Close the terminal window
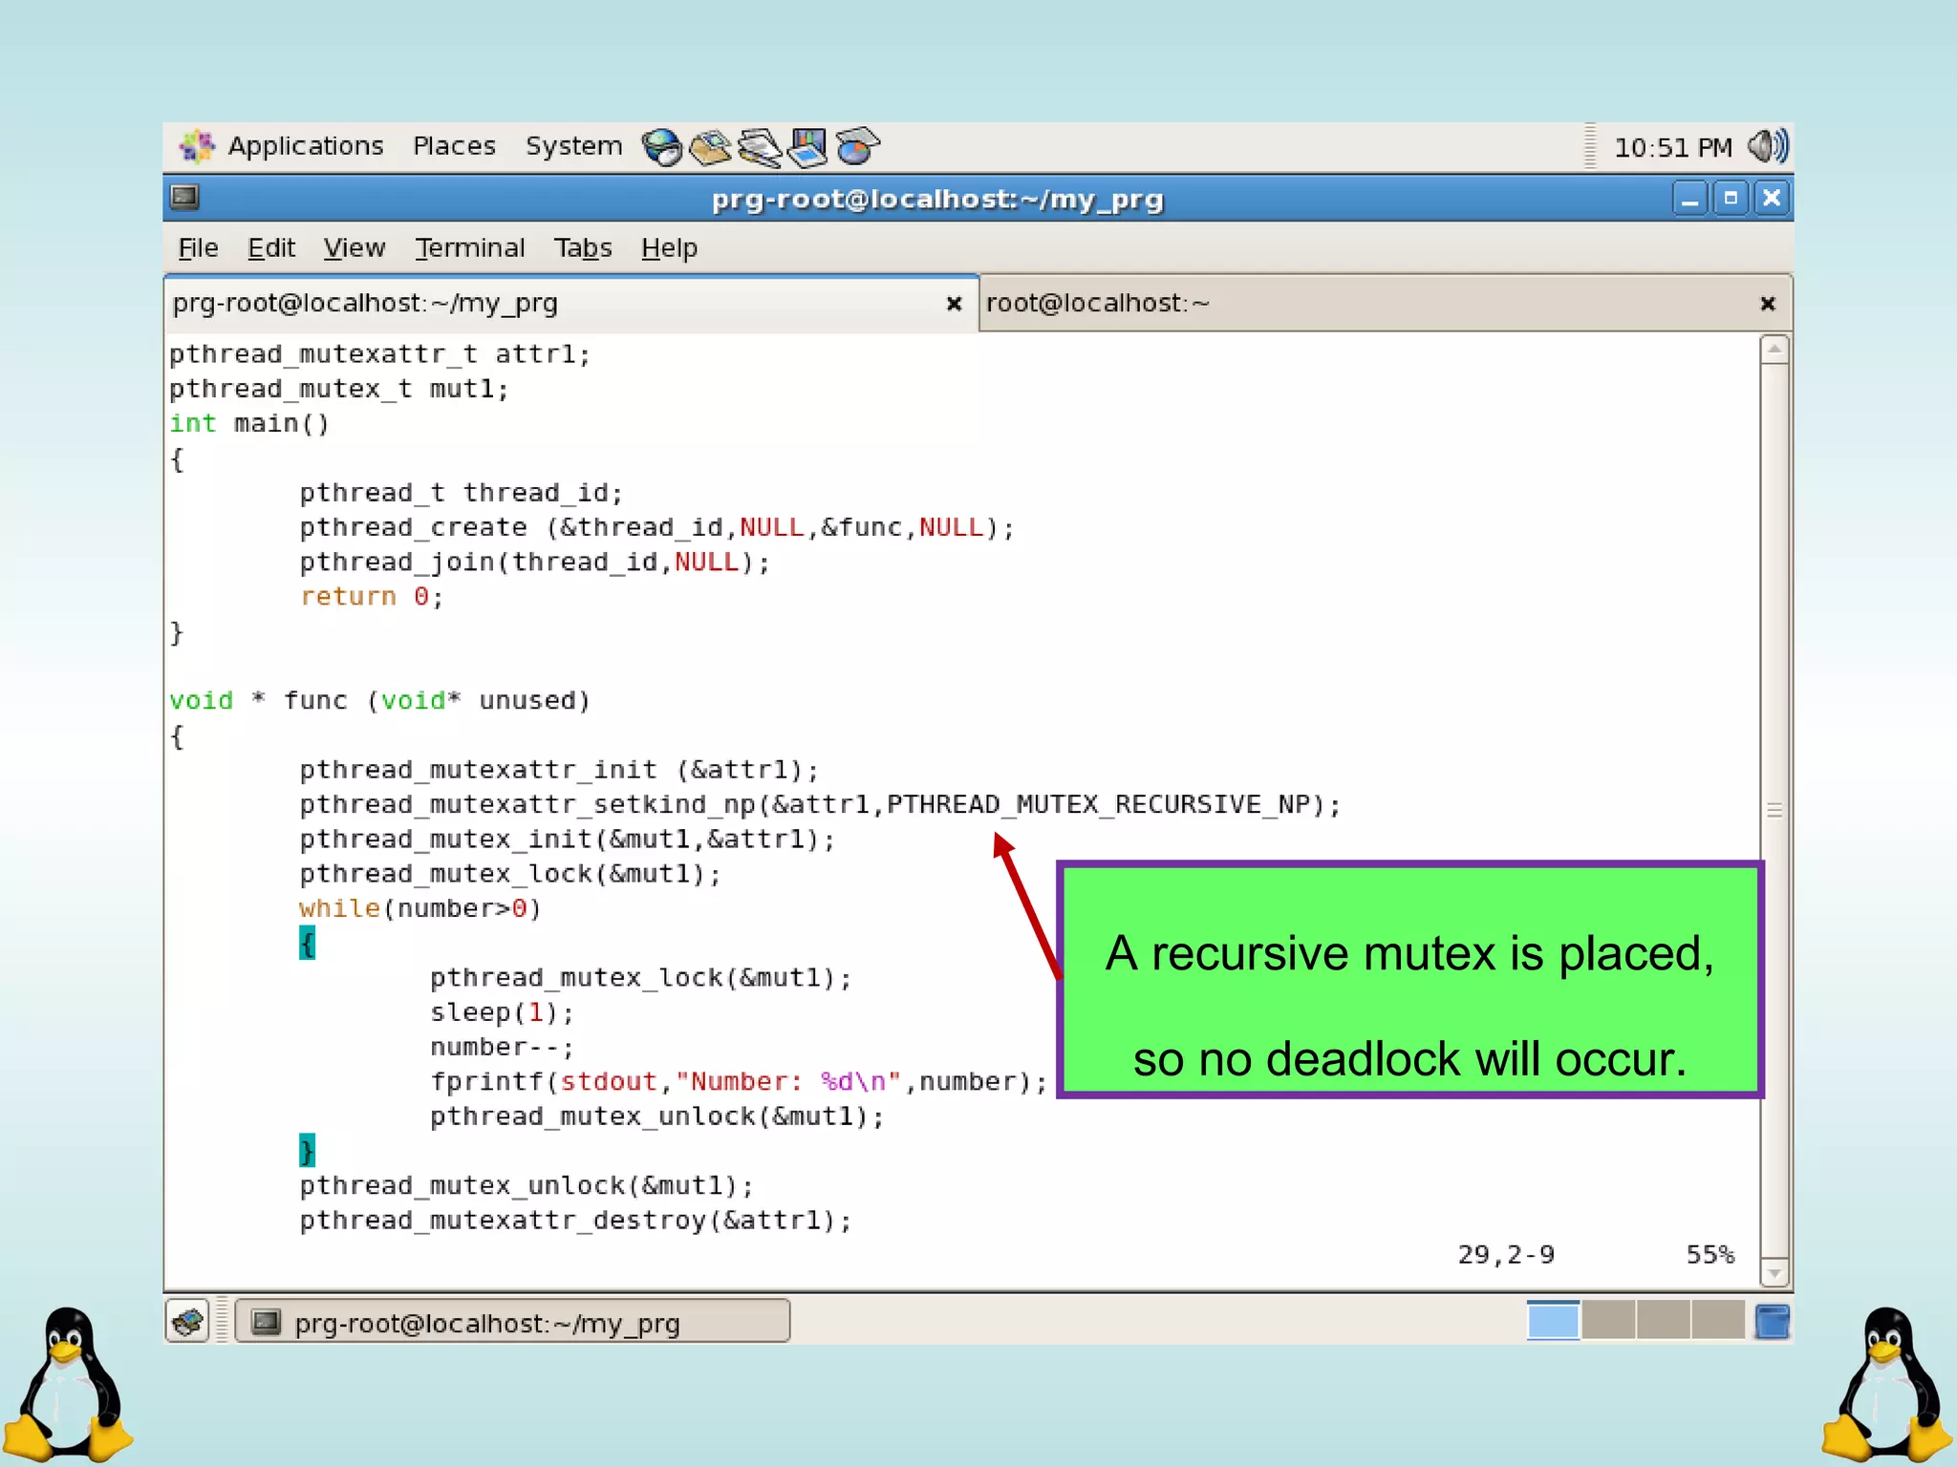The image size is (1957, 1467). (x=1772, y=199)
